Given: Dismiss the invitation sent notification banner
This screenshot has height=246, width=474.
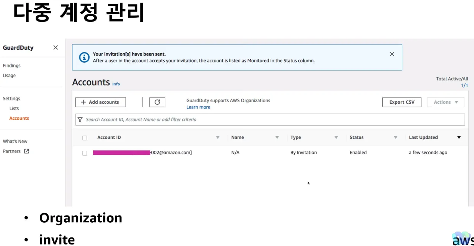Looking at the screenshot, I should tap(392, 54).
